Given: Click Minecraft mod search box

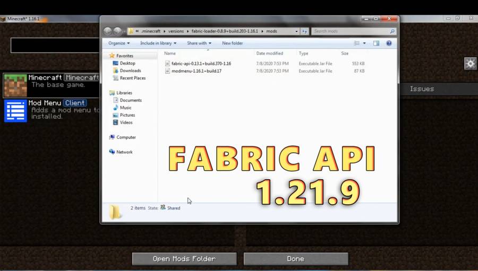Looking at the screenshot, I should 55,46.
